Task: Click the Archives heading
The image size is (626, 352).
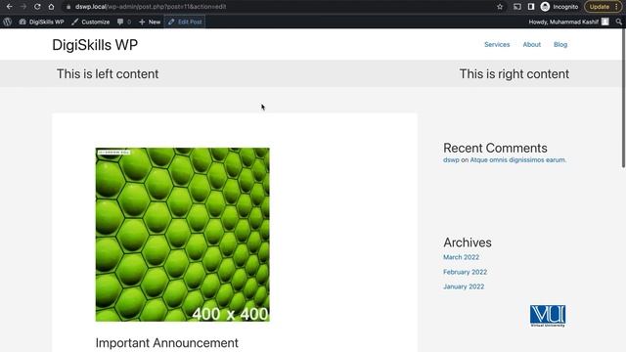Action: click(468, 242)
